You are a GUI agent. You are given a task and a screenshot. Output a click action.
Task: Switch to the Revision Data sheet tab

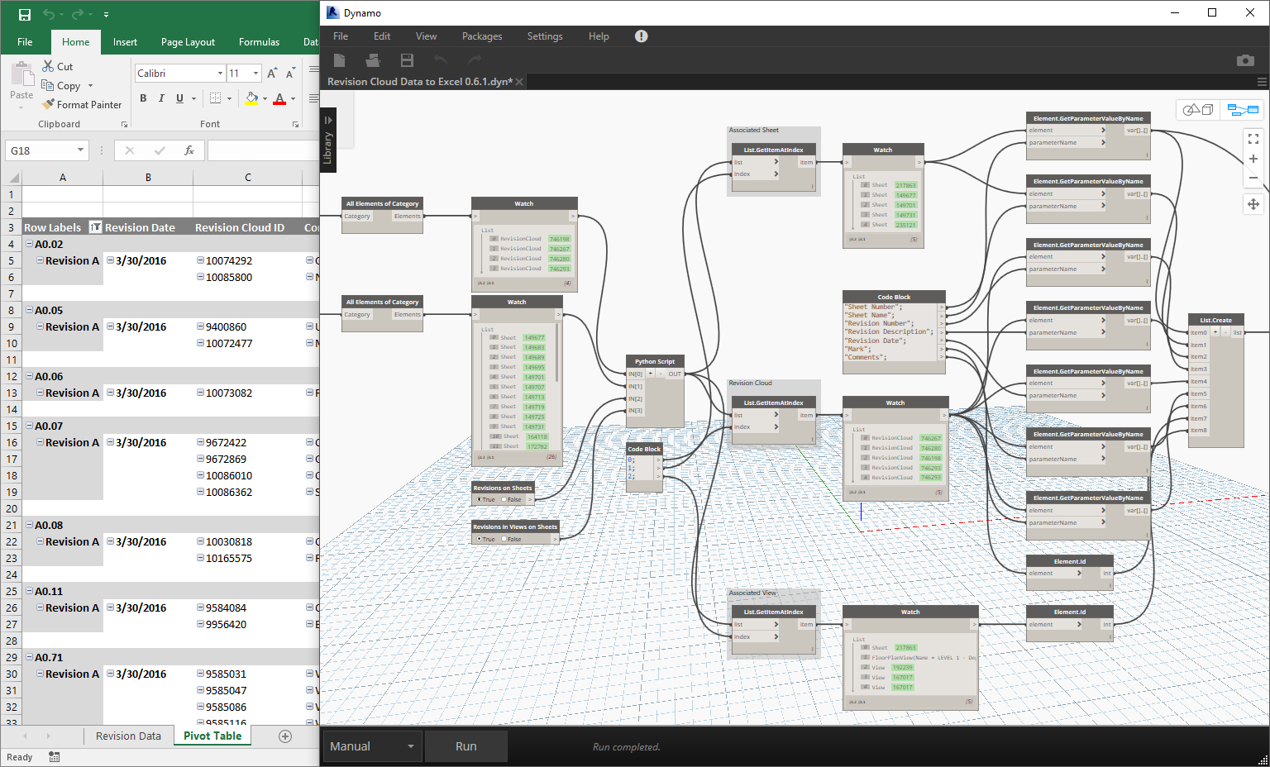click(x=128, y=736)
